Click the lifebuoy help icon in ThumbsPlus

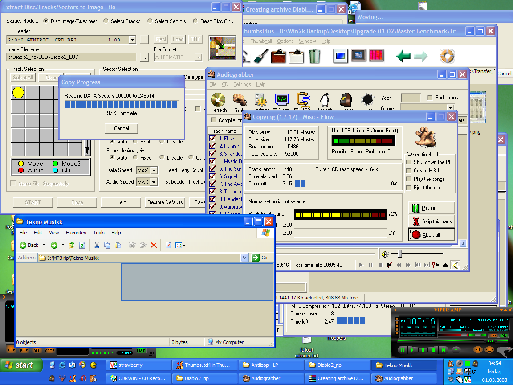click(x=447, y=56)
